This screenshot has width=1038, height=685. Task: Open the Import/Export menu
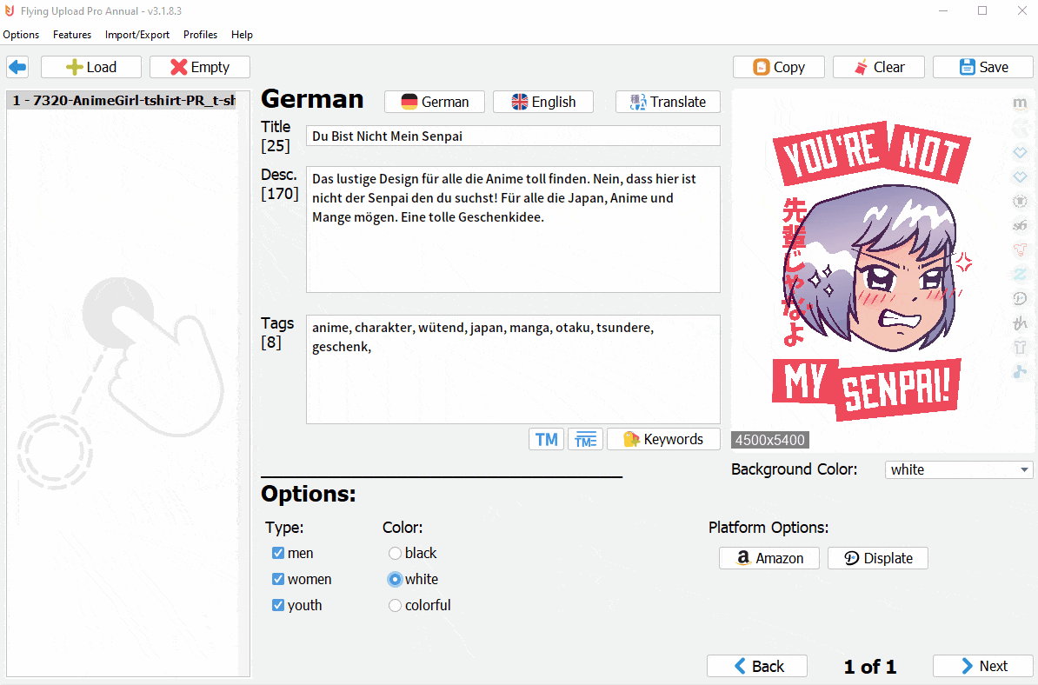click(137, 35)
